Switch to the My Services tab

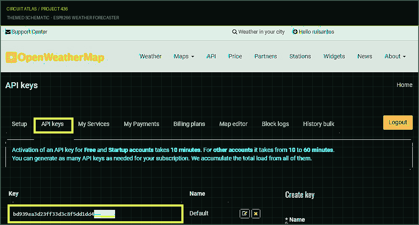point(94,124)
